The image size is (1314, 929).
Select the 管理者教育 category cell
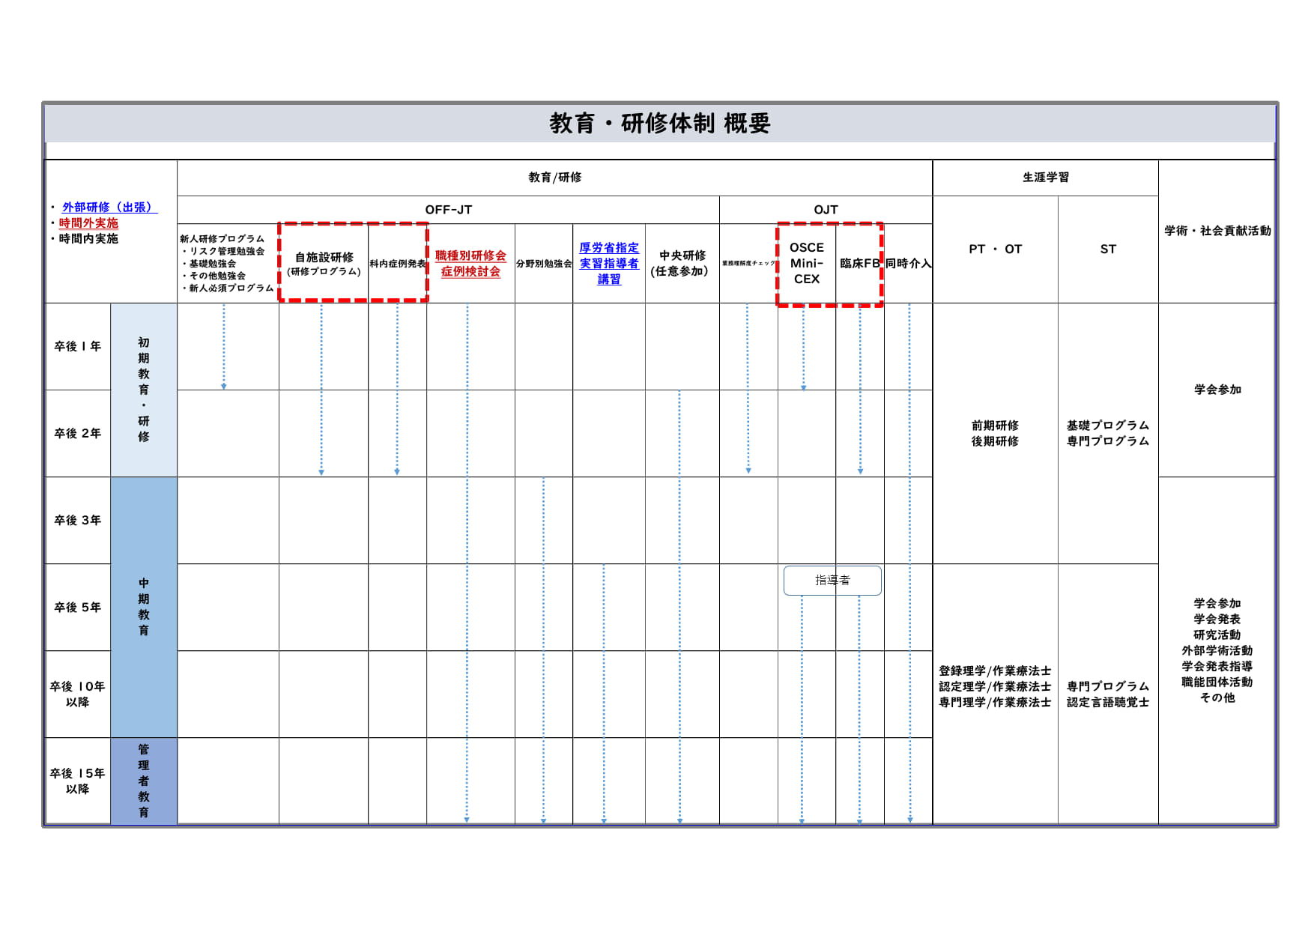(x=144, y=781)
